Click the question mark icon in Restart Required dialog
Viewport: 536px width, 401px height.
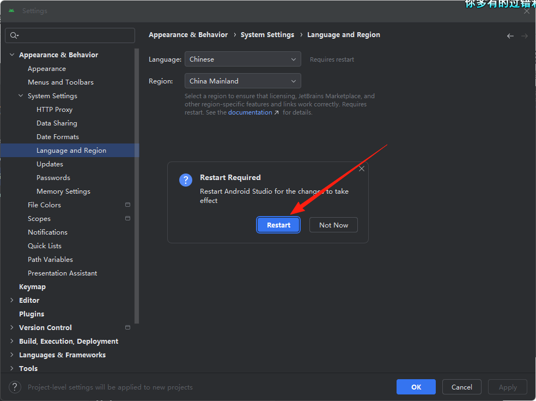coord(186,180)
